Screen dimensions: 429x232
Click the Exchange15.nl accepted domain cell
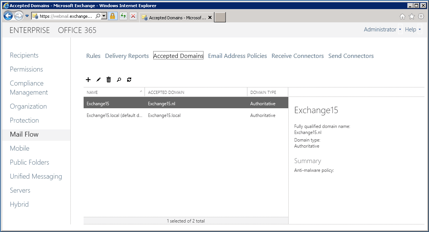pos(162,104)
